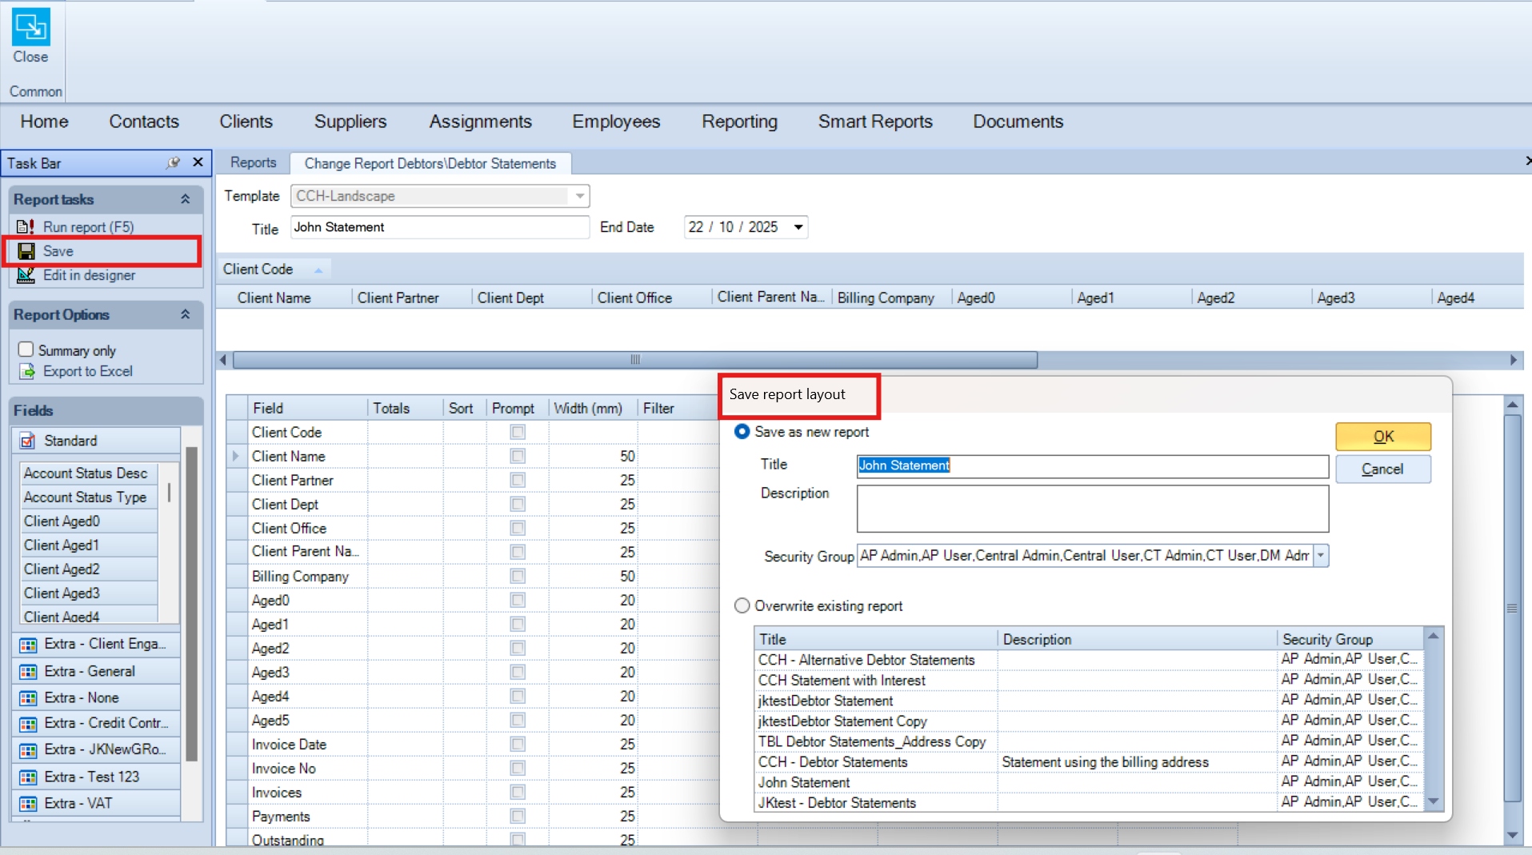Screen dimensions: 1532x855
Task: Expand the Security Group dropdown
Action: tap(1321, 555)
